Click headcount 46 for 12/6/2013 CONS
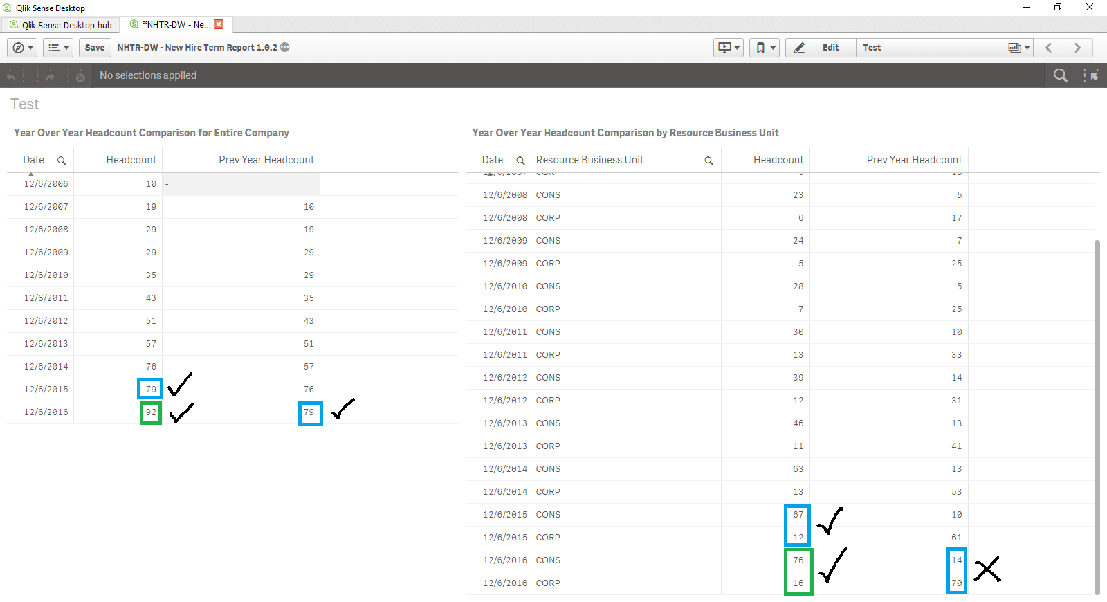Viewport: 1107px width, 602px height. point(798,423)
